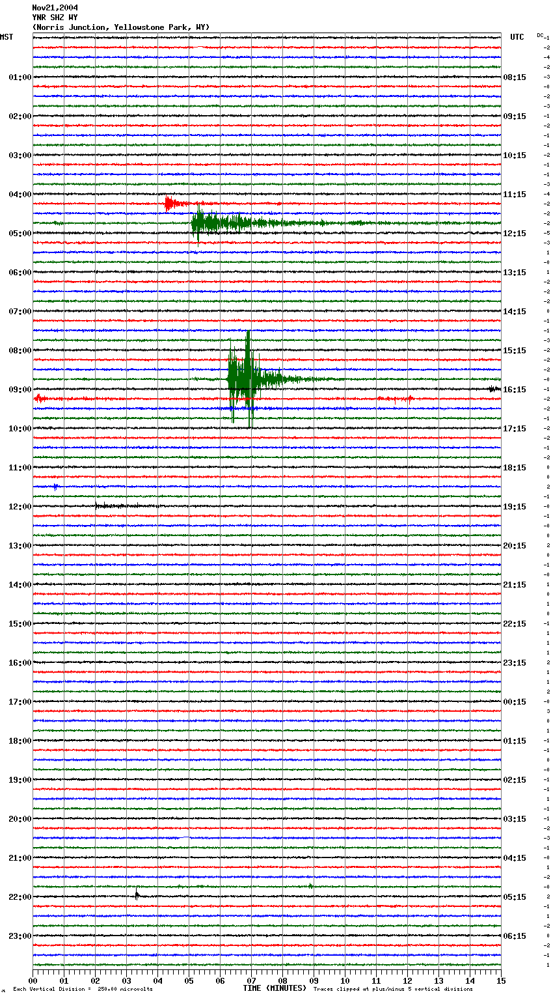This screenshot has width=553, height=998.
Task: Click the 05:15 UTC hour label
Action: [515, 897]
